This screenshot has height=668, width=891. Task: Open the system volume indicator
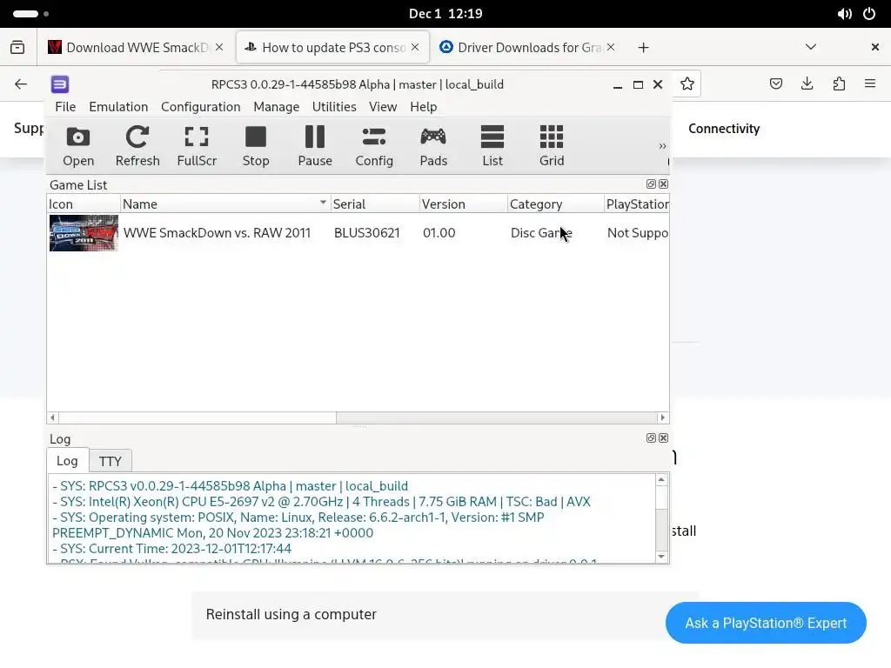[x=844, y=14]
